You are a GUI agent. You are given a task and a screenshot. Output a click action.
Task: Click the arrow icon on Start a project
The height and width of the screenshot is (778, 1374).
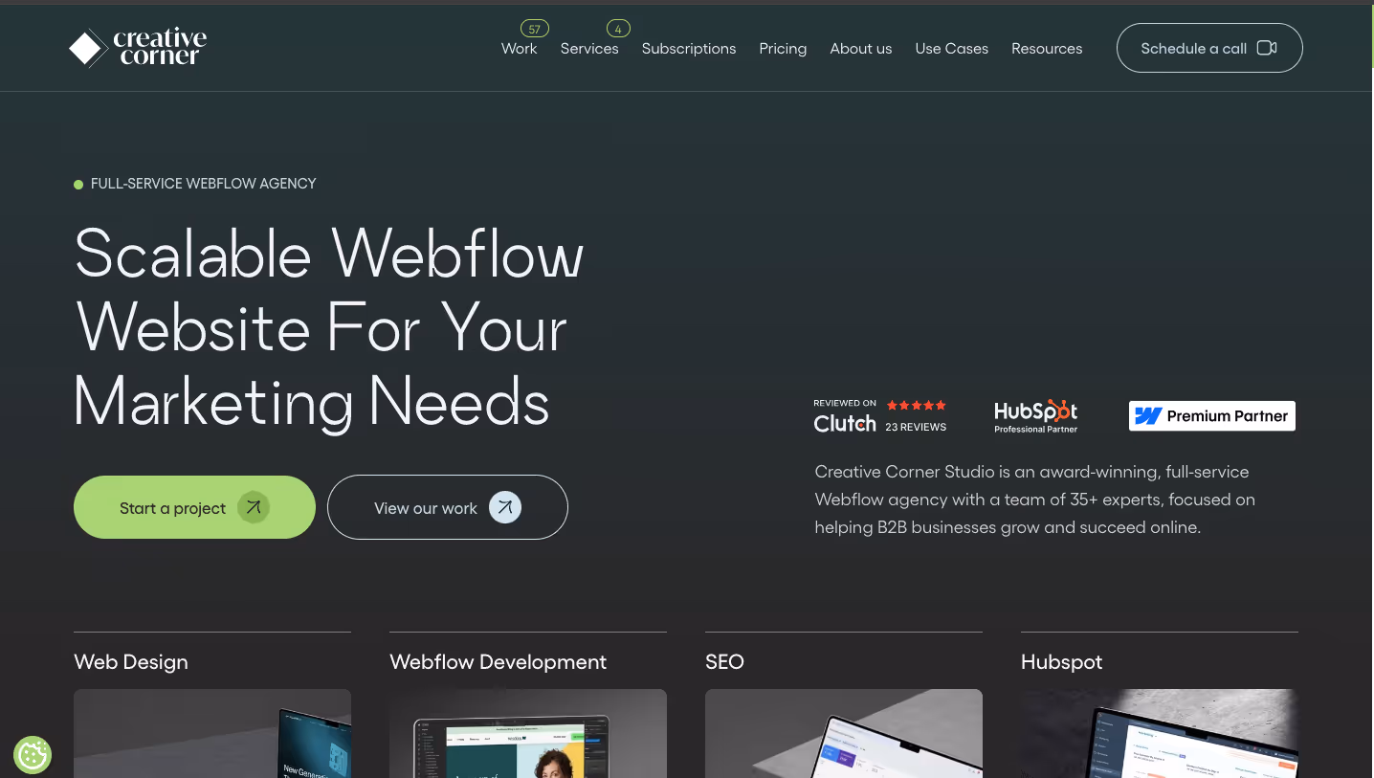(254, 507)
